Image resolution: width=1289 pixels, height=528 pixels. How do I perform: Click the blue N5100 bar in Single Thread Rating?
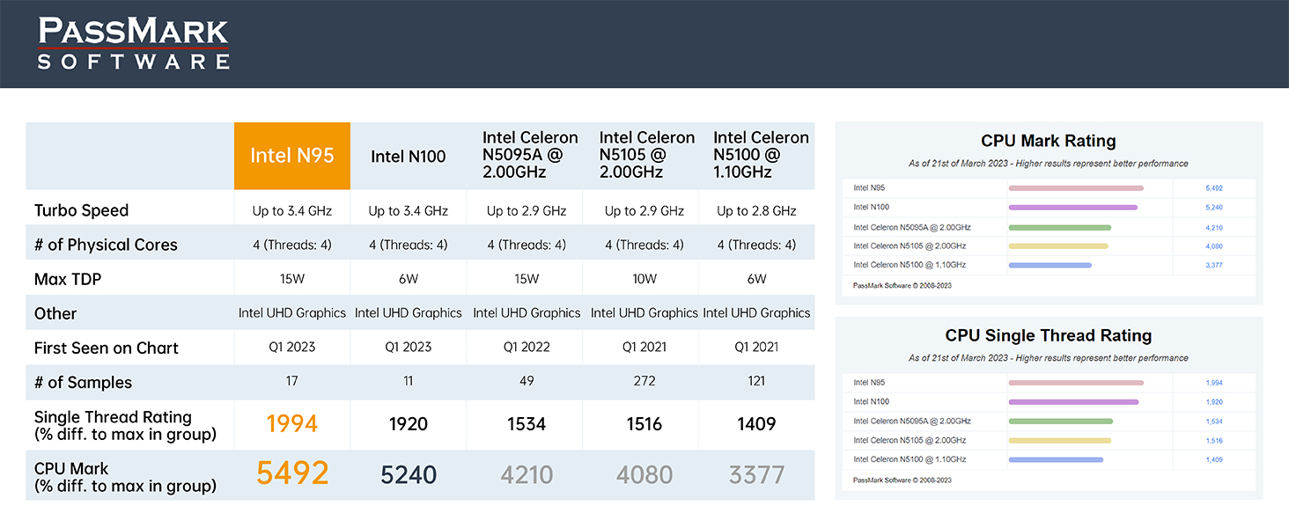coord(1055,460)
